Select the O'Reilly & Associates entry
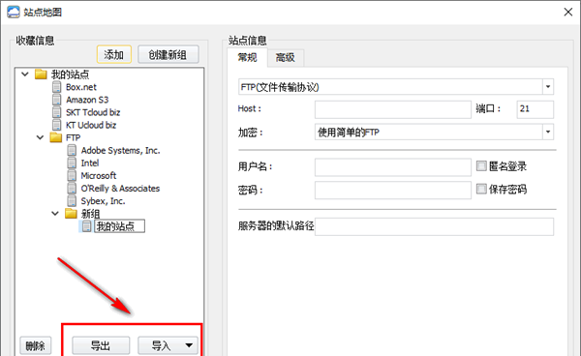 click(120, 189)
